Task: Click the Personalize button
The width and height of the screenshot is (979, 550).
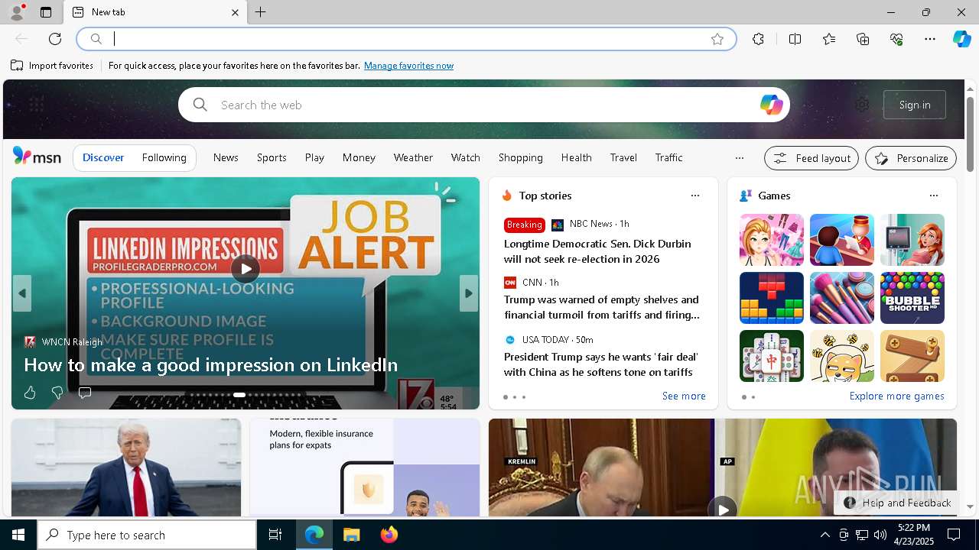Action: (911, 158)
